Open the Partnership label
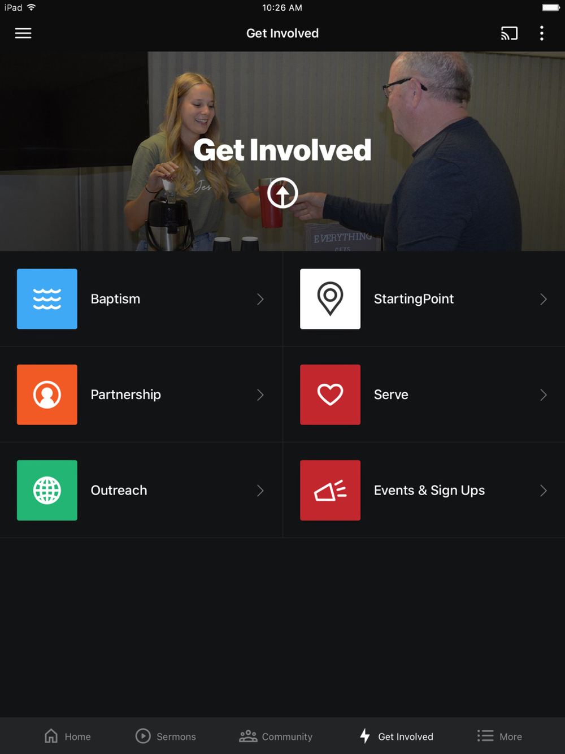The image size is (565, 754). click(x=126, y=395)
